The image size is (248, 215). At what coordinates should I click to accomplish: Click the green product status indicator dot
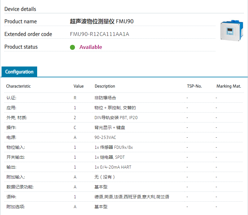(72, 47)
